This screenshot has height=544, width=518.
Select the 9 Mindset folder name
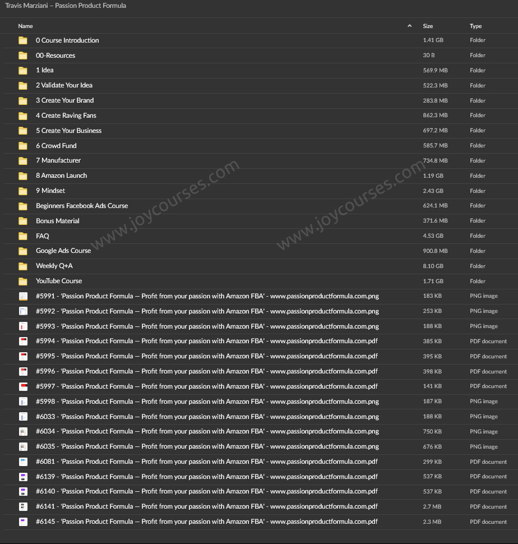[x=50, y=191]
